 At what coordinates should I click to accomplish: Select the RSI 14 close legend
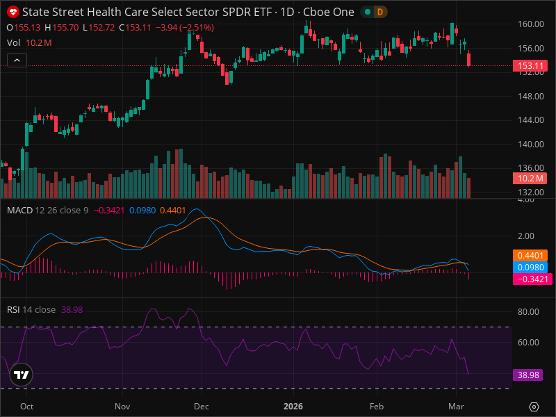[31, 309]
